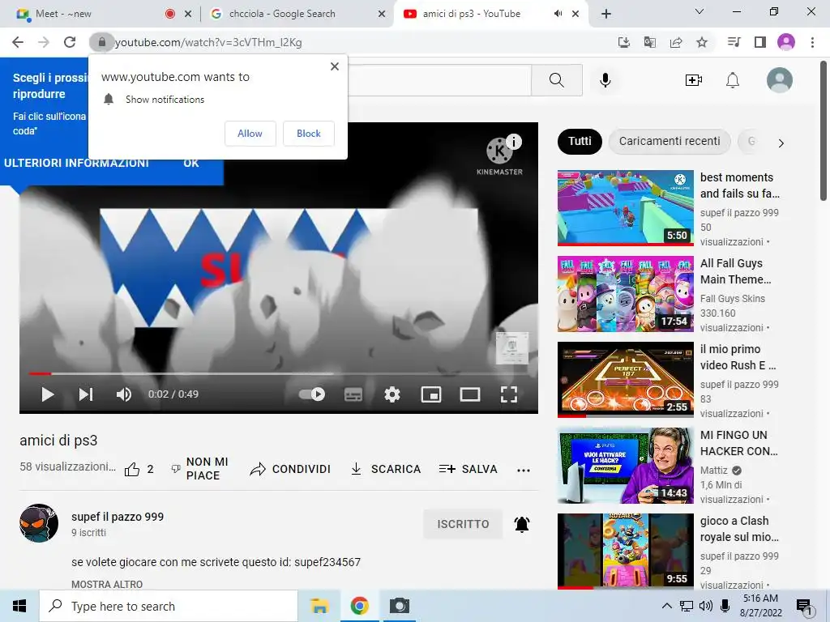
Task: Toggle subtitles in the player
Action: [x=353, y=394]
